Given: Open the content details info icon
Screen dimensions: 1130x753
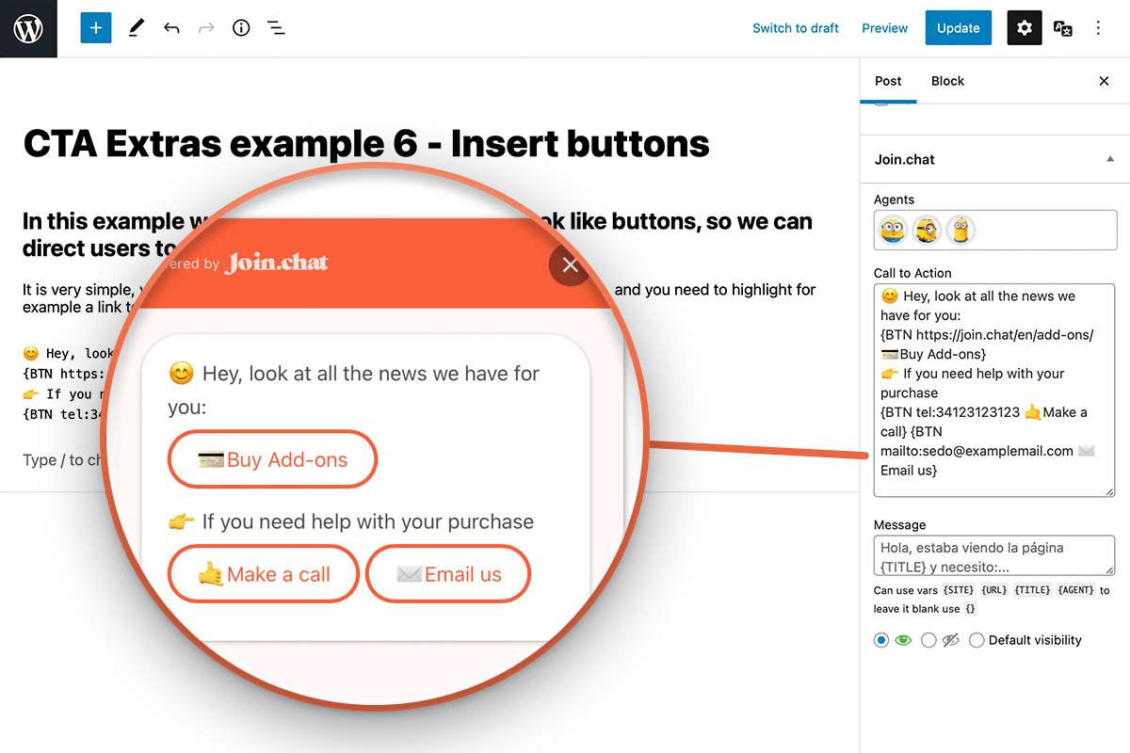Looking at the screenshot, I should click(x=241, y=28).
